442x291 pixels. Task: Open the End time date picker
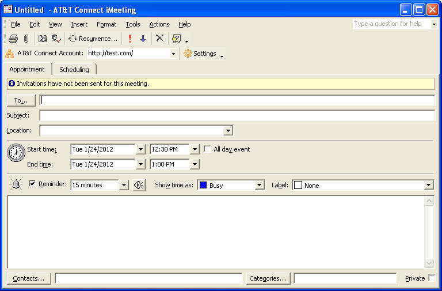pyautogui.click(x=140, y=164)
